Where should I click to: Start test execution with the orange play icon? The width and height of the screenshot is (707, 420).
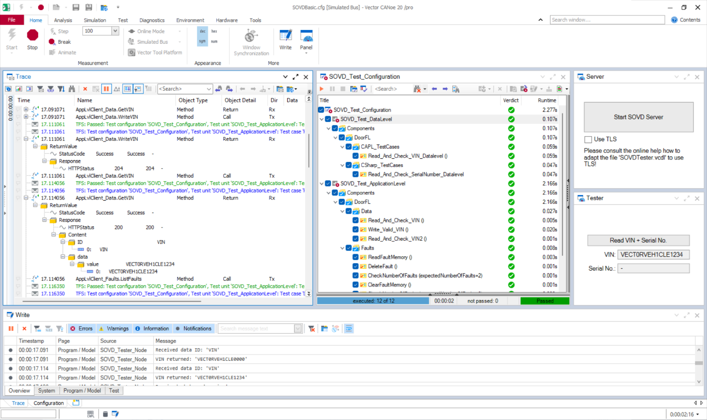click(322, 89)
